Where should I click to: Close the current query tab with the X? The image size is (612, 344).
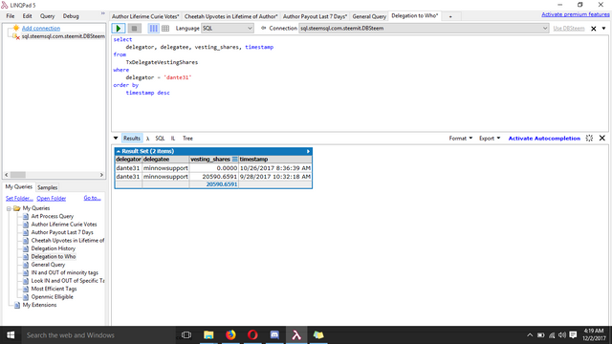(x=593, y=29)
